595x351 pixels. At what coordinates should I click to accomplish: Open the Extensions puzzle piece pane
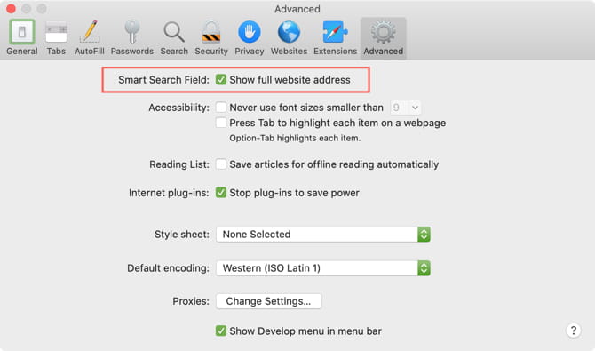(335, 38)
